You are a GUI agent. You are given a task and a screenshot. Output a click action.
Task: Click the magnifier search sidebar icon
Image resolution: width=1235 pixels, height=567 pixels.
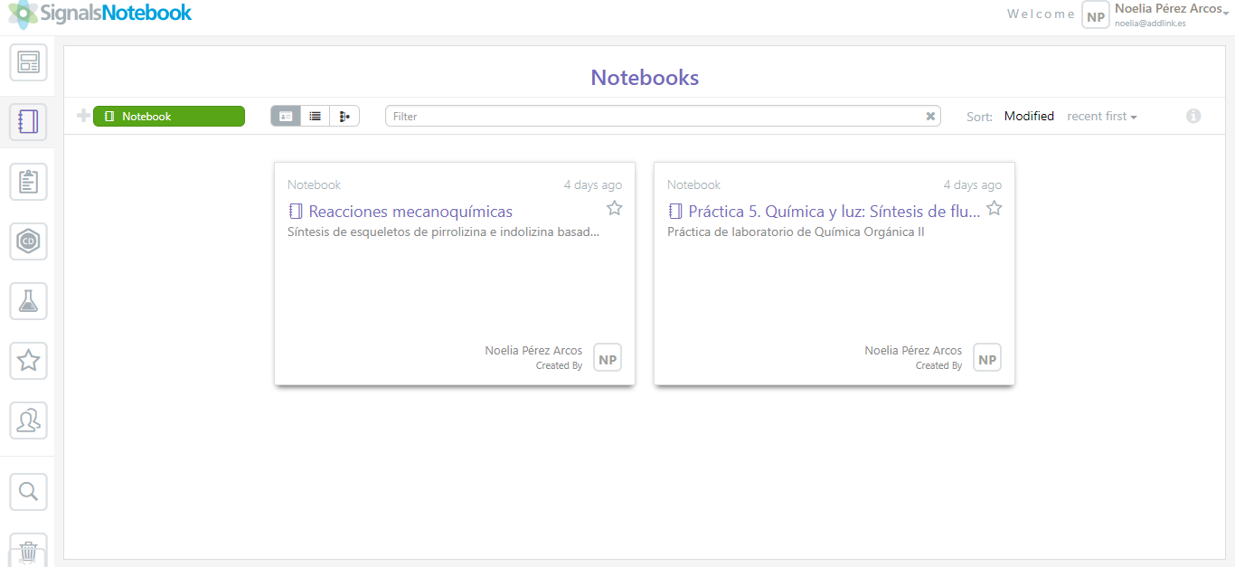pos(28,491)
